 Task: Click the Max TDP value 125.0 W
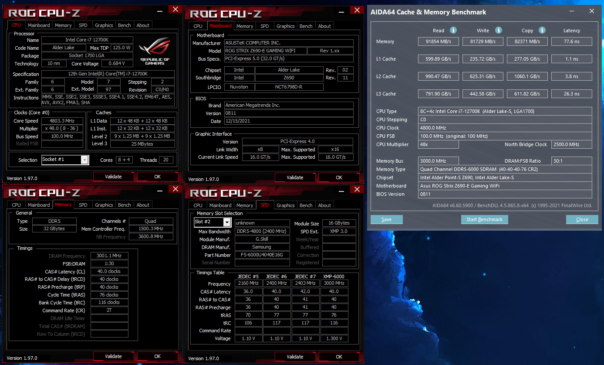pos(122,48)
